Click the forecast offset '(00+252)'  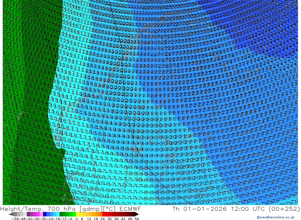284,209
